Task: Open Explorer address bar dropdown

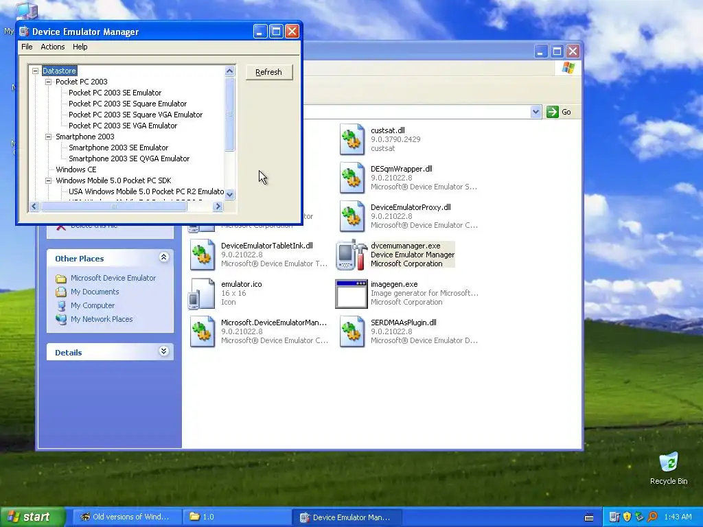Action: (x=535, y=112)
